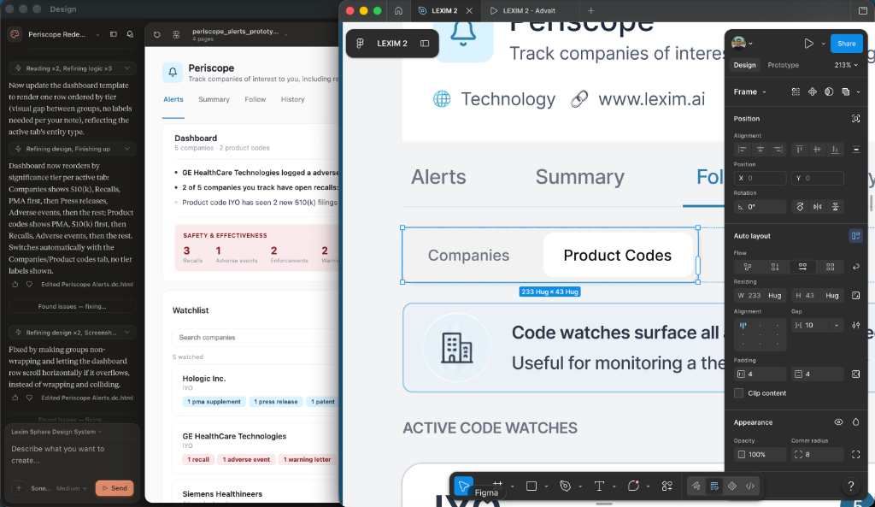The height and width of the screenshot is (507, 875).
Task: Open the History tab in Periscope preview
Action: [292, 99]
